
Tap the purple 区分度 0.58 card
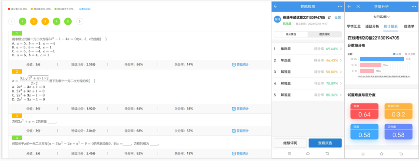coord(399,132)
